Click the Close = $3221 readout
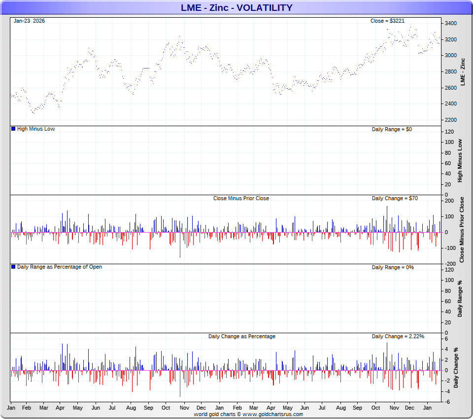Screen dimensions: 473x419 pos(387,21)
